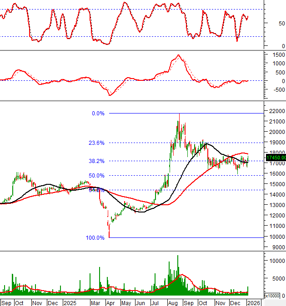Viewport: 286px width, 306px height.
Task: Click the 9000 price axis value
Action: [277, 247]
